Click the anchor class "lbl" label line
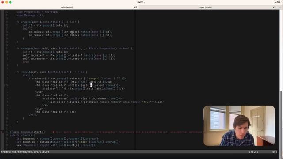 [x=83, y=88]
